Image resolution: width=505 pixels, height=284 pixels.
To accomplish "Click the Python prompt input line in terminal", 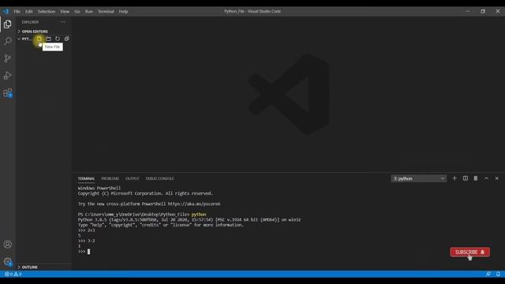I will pos(84,252).
